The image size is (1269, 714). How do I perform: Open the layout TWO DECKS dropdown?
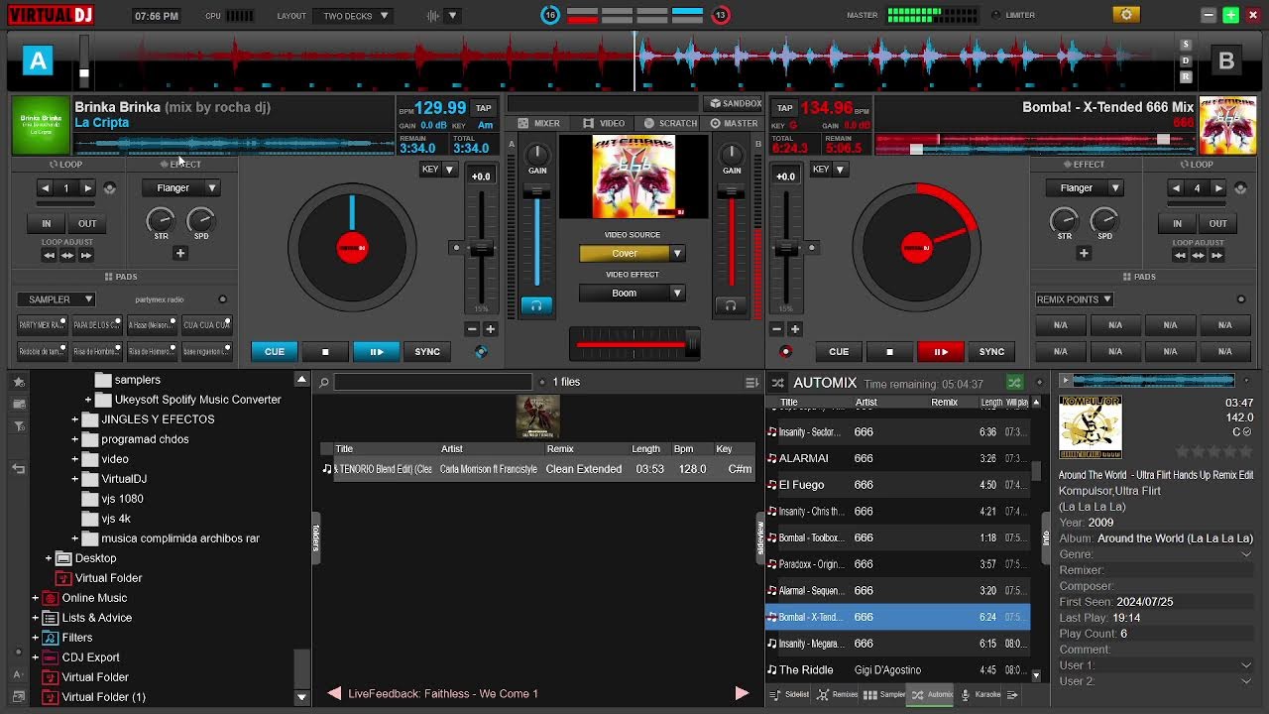tap(354, 16)
